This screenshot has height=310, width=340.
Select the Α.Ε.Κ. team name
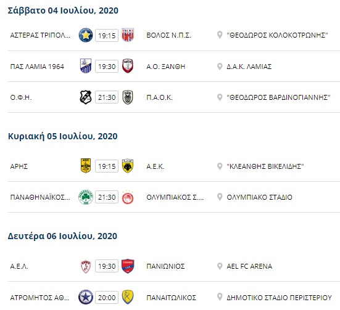coord(155,166)
